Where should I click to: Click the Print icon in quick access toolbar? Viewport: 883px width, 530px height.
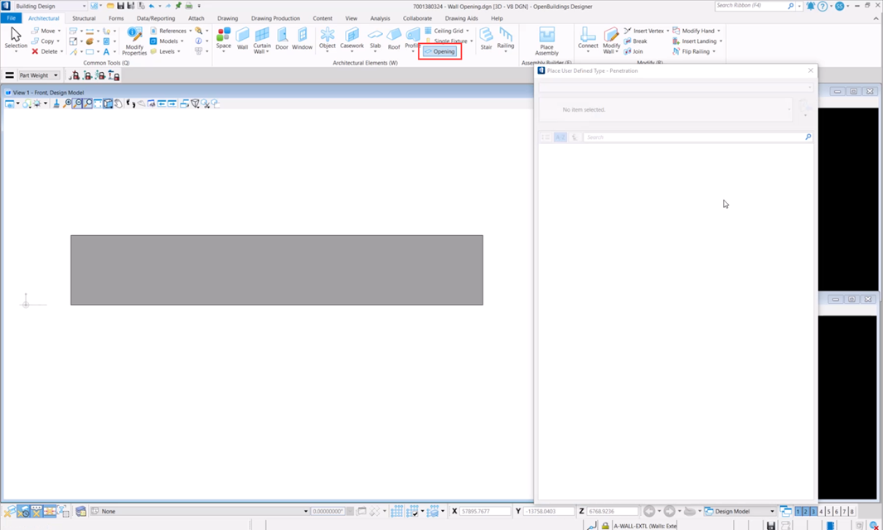(x=189, y=6)
